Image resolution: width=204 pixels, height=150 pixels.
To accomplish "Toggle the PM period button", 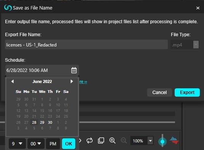I will click(x=53, y=144).
